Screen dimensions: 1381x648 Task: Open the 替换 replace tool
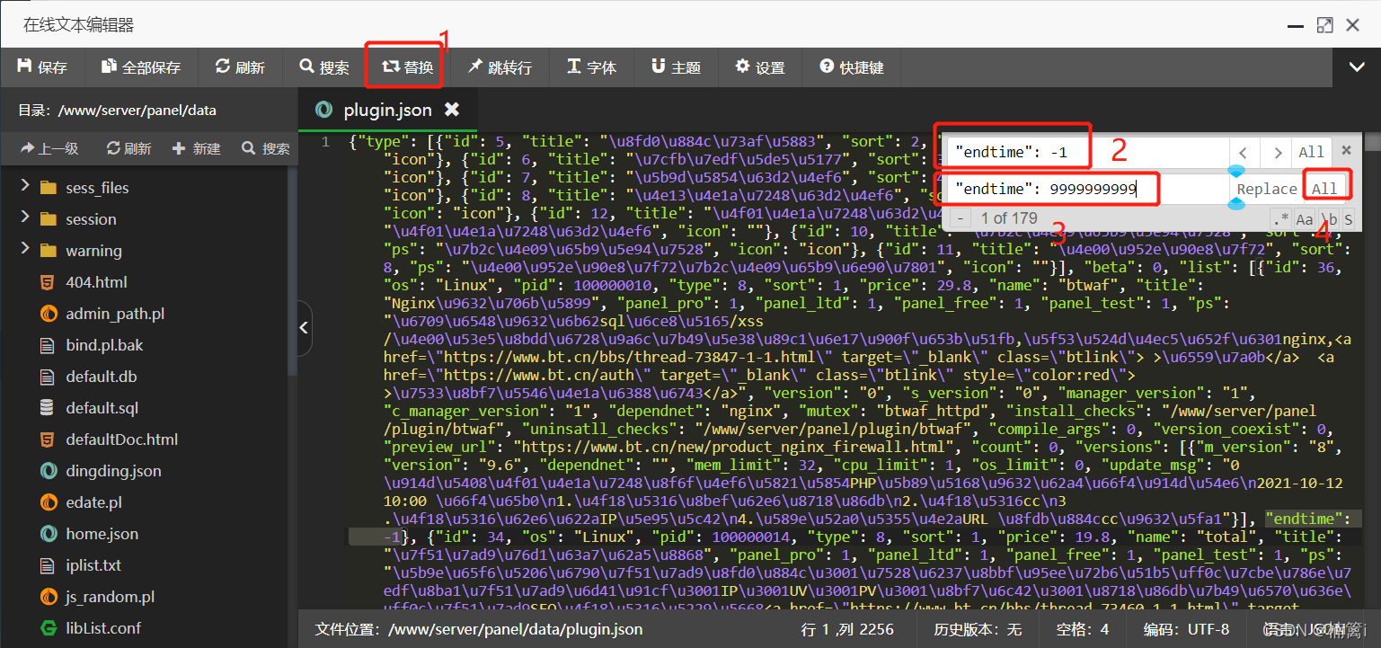coord(407,67)
